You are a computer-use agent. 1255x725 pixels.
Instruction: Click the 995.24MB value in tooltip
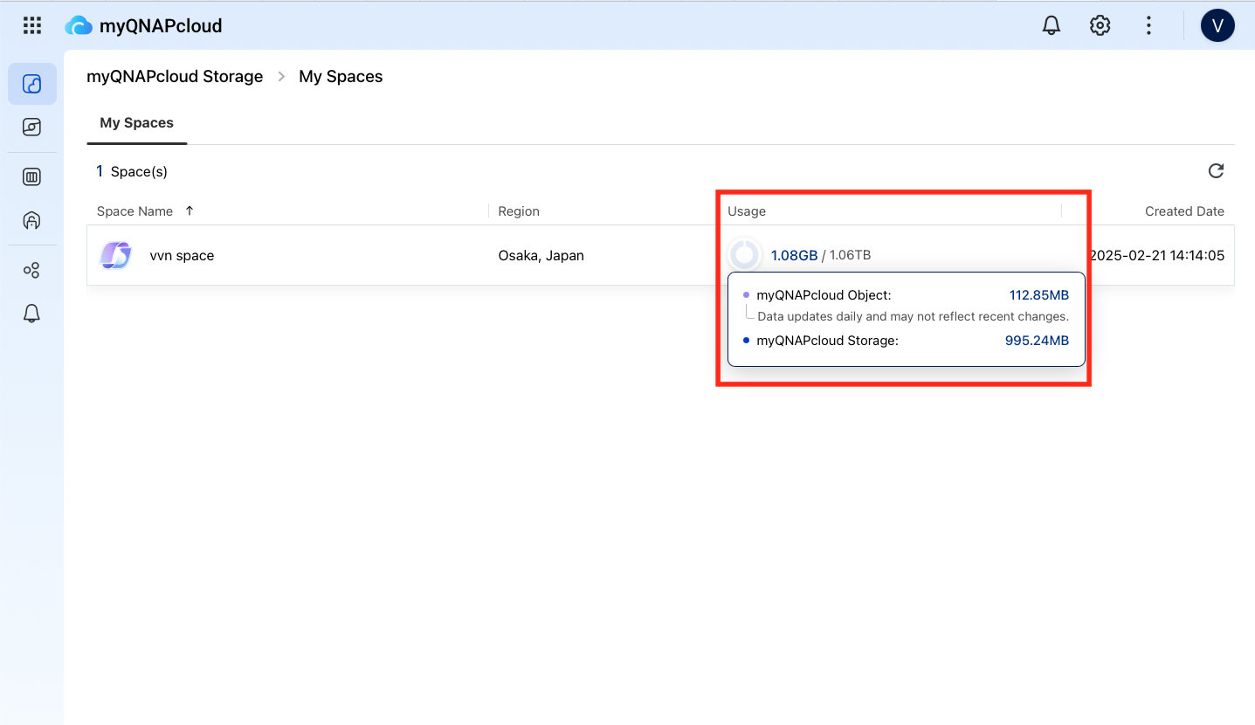(x=1037, y=341)
